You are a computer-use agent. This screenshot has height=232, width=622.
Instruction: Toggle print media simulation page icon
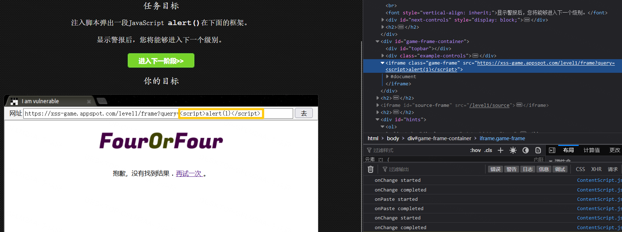pos(538,150)
